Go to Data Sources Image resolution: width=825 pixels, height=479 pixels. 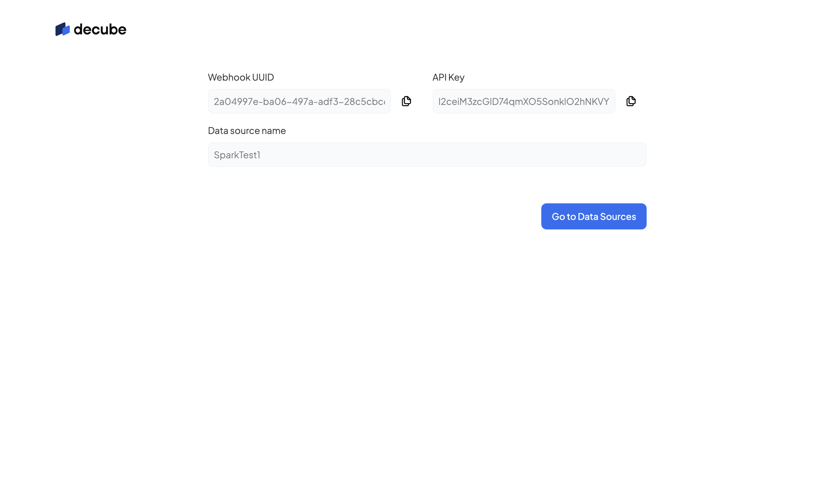point(594,216)
